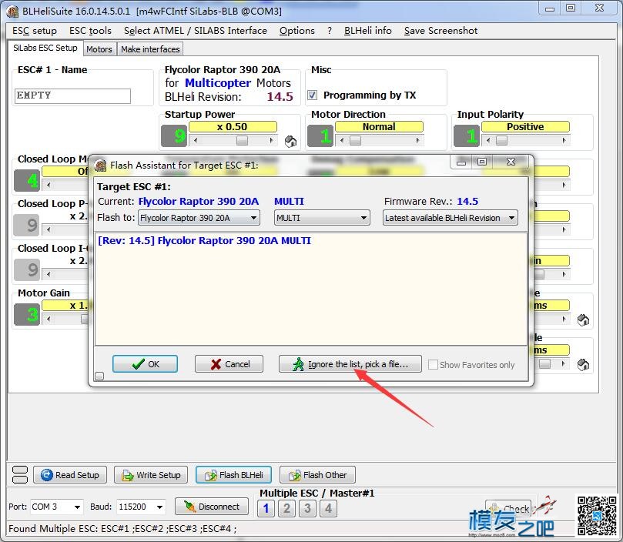
Task: Click the Read Setup blue arrow icon
Action: (46, 475)
